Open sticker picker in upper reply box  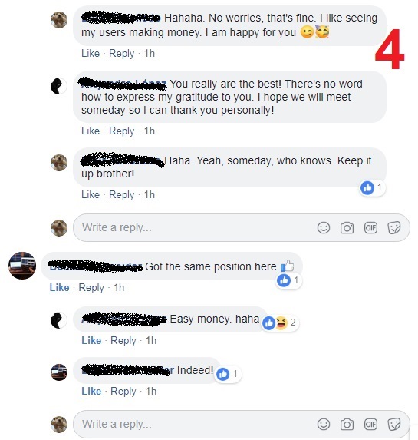(x=394, y=227)
